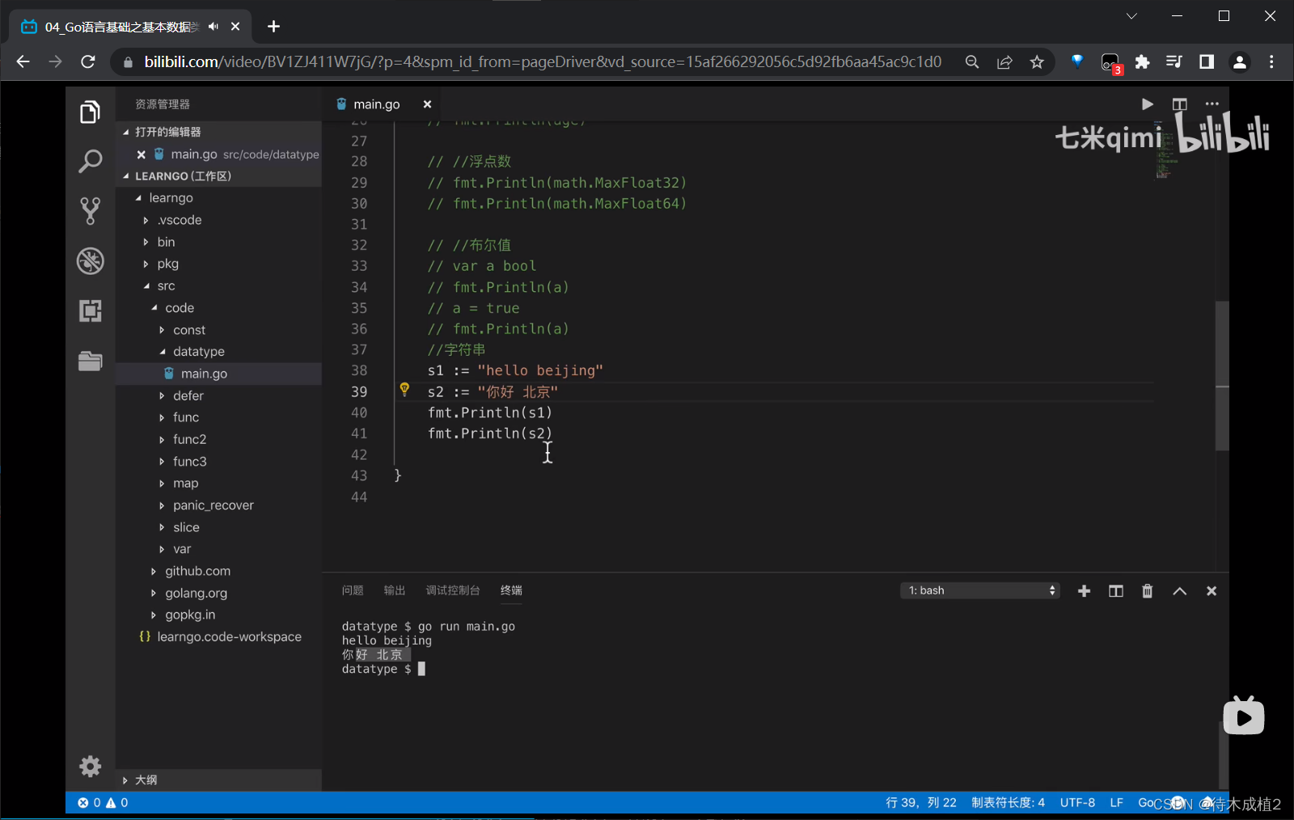Open the Extensions view icon
Screen dimensions: 1294x820
pos(90,311)
